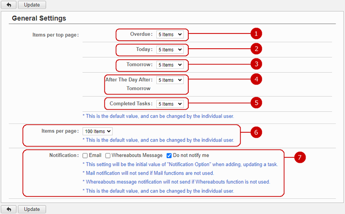This screenshot has height=214, width=345.
Task: Uncheck the Do not notify me checkbox
Action: pos(169,155)
